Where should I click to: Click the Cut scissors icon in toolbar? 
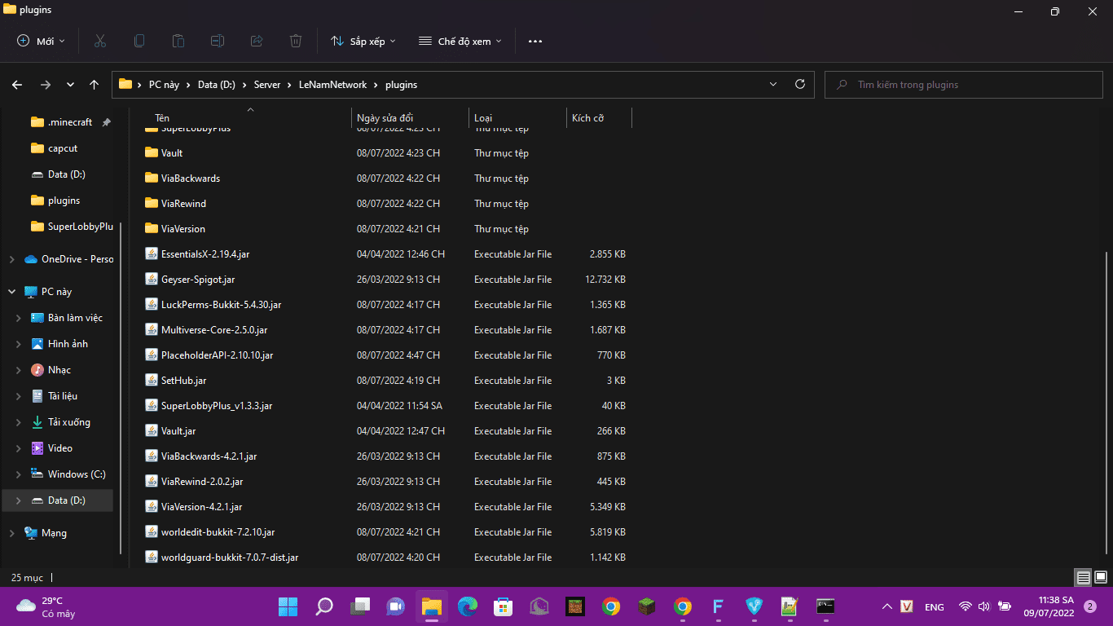coord(100,41)
